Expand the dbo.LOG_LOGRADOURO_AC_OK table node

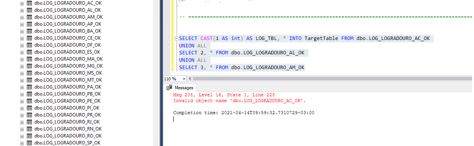22,3
